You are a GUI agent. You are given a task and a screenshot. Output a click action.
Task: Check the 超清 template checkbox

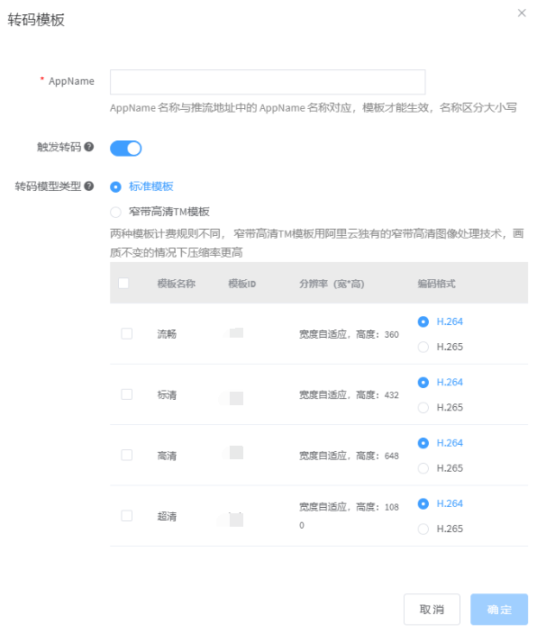pos(127,516)
